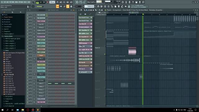The width and height of the screenshot is (199, 112).
Task: Toggle the Channel rack graph editor icon
Action: click(71, 10)
